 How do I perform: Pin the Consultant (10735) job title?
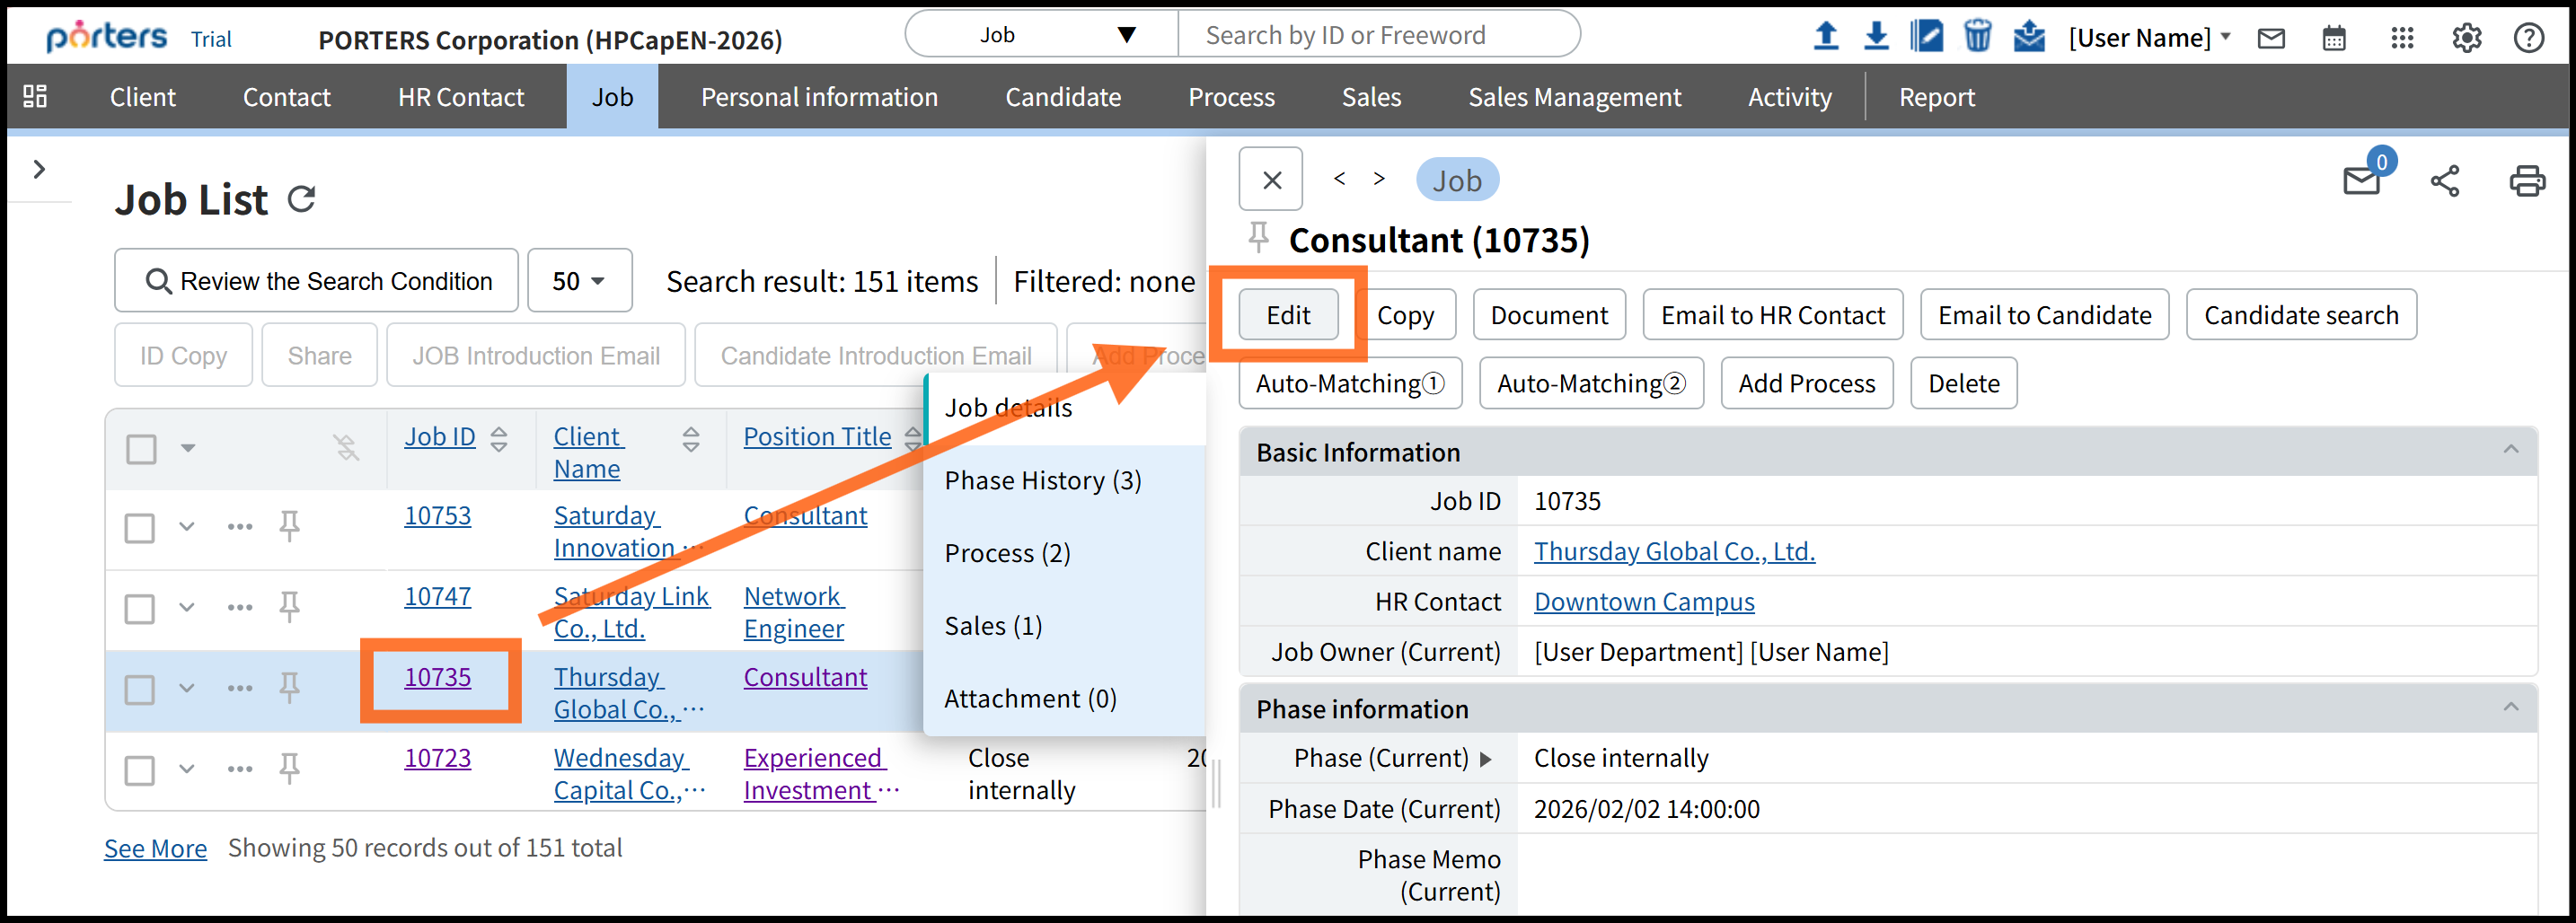[1258, 238]
